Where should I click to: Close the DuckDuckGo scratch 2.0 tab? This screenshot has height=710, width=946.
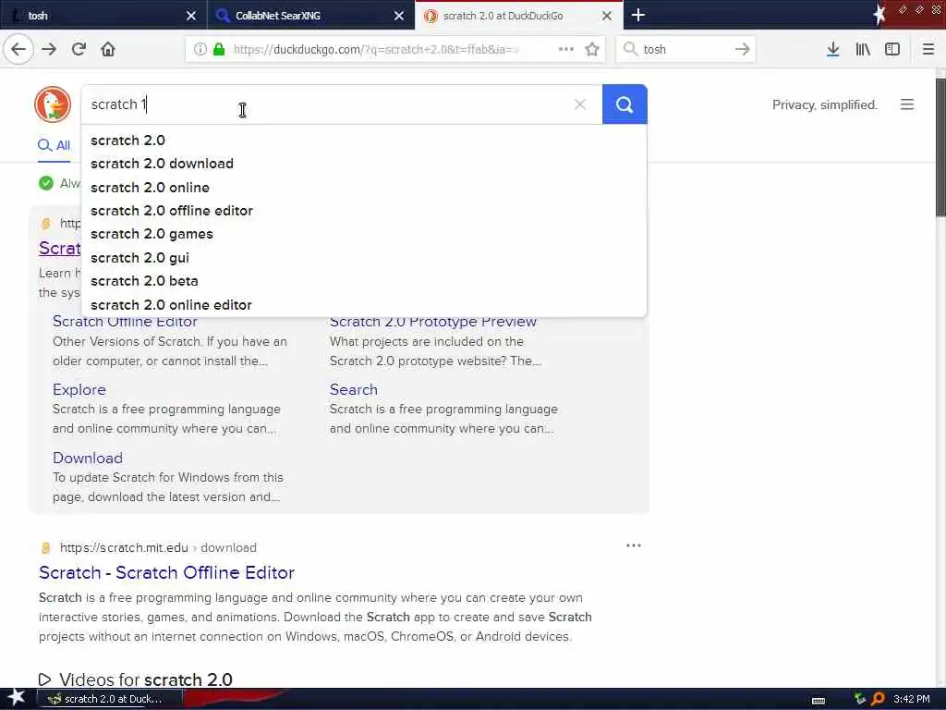(x=607, y=15)
